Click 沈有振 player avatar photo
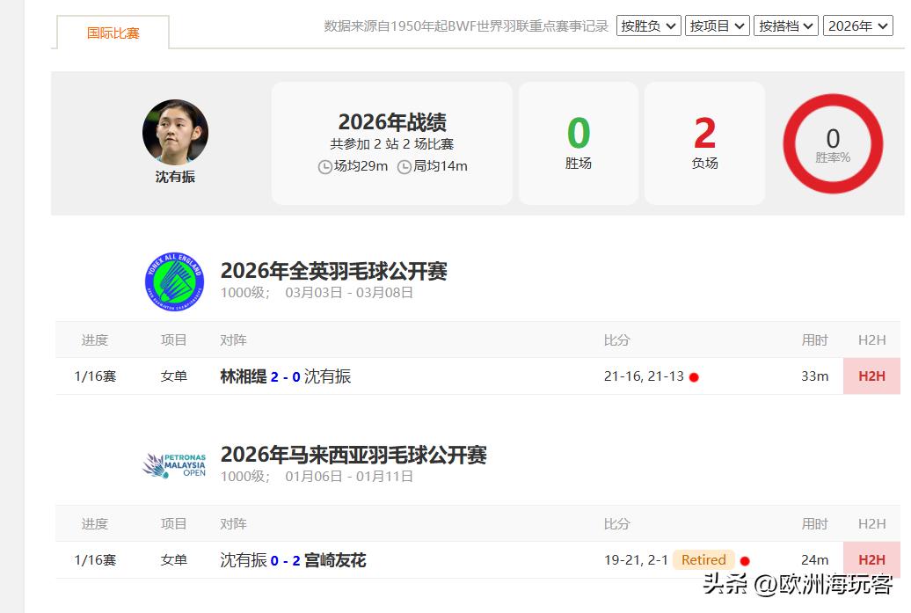 tap(176, 132)
